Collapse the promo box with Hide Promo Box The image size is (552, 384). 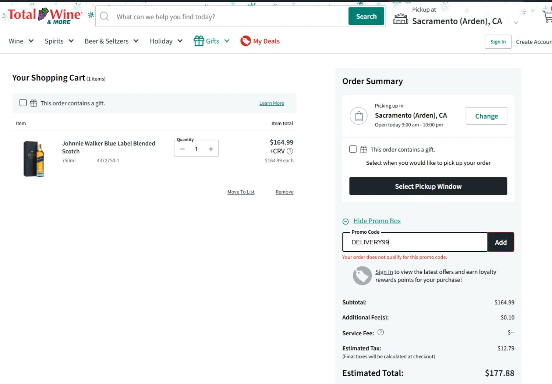377,221
